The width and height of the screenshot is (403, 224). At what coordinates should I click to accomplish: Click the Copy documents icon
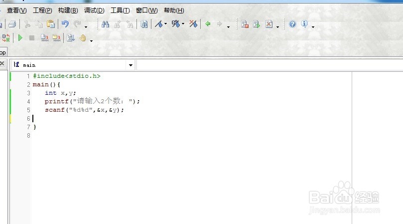point(39,24)
